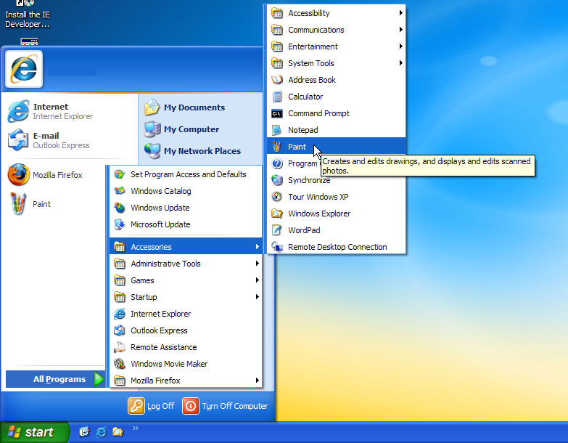Click the Set Program Access and Defaults icon

pos(120,174)
